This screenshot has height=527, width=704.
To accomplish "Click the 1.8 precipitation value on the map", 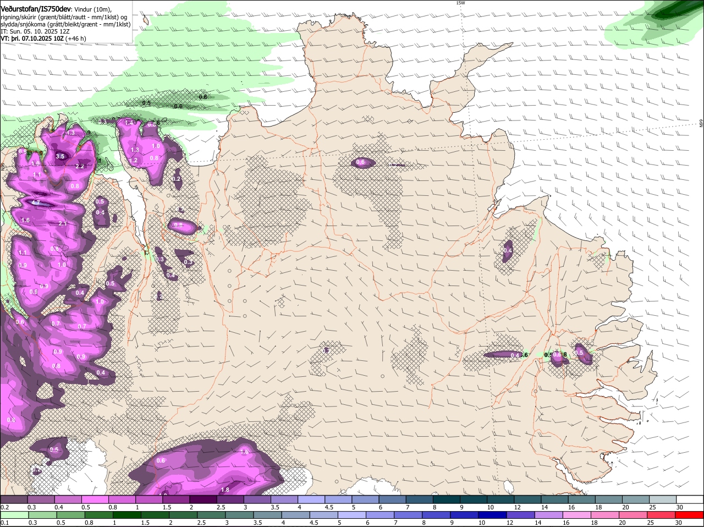I will pyautogui.click(x=225, y=490).
